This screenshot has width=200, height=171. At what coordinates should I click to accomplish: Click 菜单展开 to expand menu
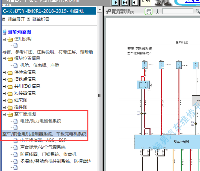coord(16,19)
